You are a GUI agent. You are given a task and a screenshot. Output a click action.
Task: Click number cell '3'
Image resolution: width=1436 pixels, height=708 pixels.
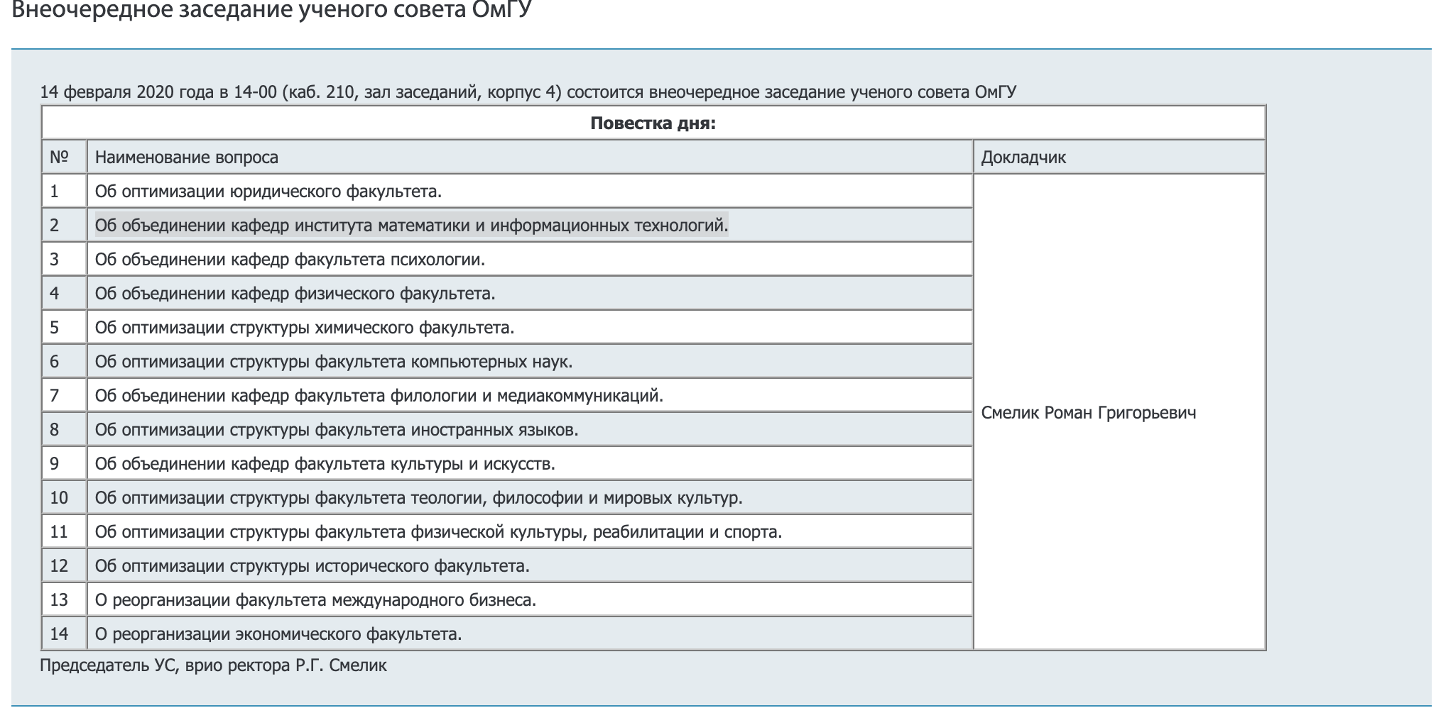point(65,259)
